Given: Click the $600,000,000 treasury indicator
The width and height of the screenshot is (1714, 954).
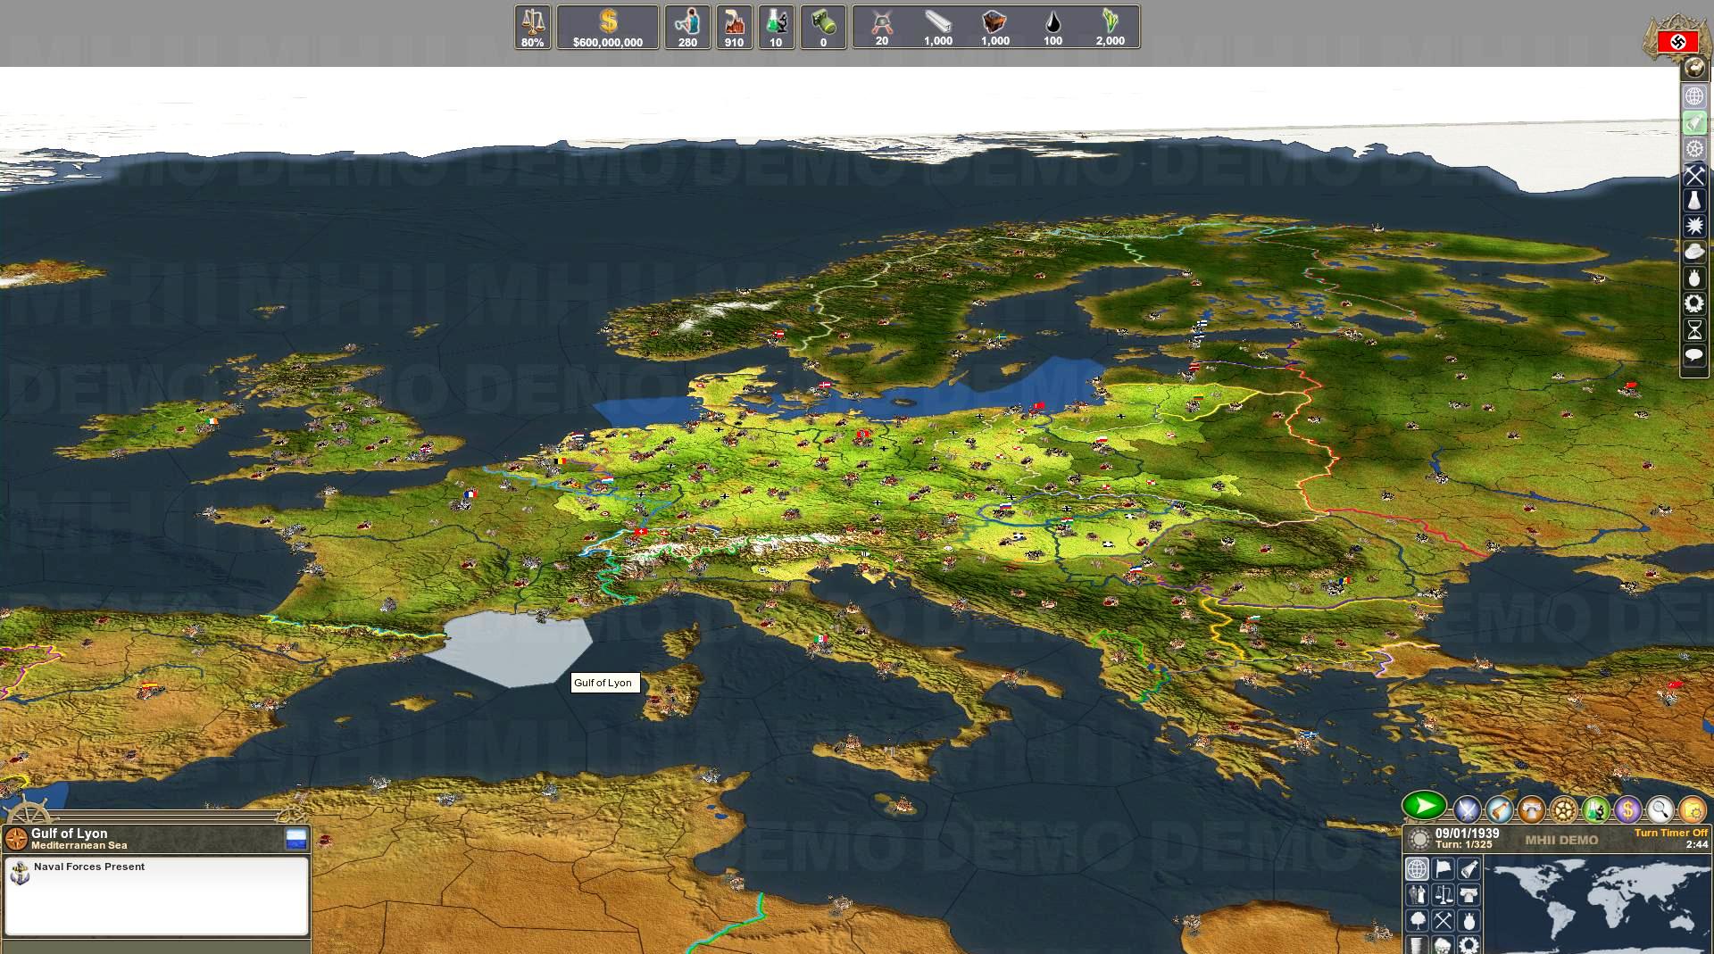Looking at the screenshot, I should 608,28.
